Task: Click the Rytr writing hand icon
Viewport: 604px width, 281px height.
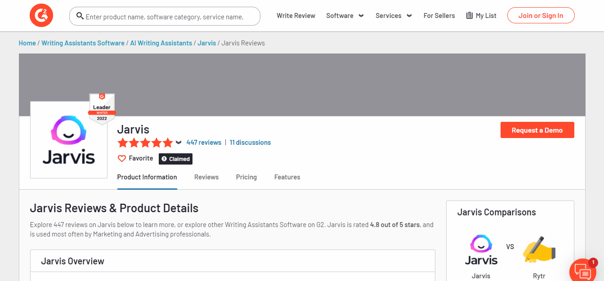Action: tap(539, 250)
